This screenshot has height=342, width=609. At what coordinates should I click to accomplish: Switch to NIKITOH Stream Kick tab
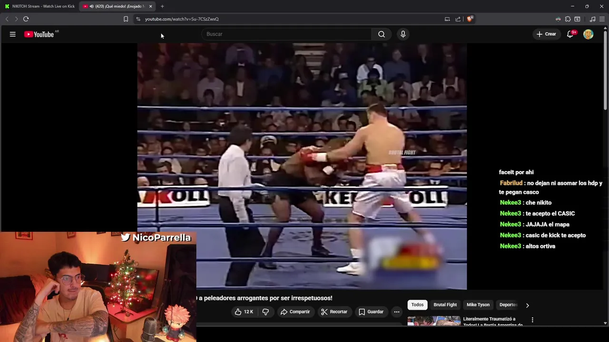pyautogui.click(x=40, y=6)
